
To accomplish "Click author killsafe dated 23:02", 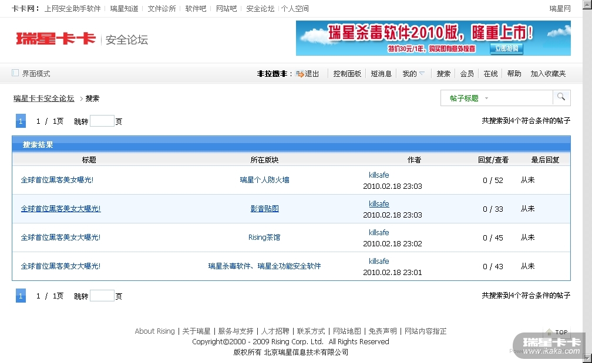I will tap(379, 232).
